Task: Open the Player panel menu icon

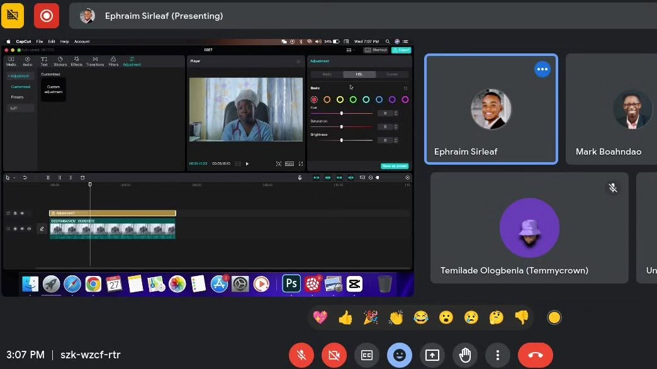Action: (298, 61)
